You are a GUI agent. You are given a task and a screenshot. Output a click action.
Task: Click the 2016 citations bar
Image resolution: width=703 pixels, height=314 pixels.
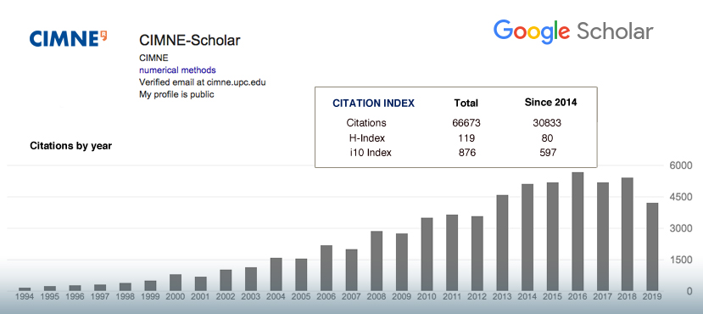pos(577,232)
